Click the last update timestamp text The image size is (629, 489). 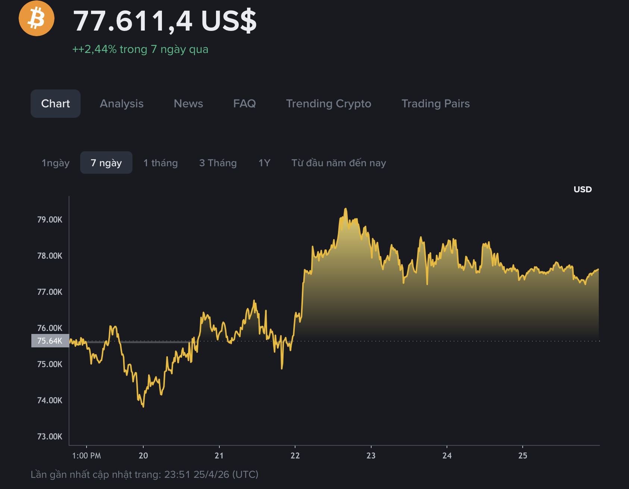coord(145,474)
